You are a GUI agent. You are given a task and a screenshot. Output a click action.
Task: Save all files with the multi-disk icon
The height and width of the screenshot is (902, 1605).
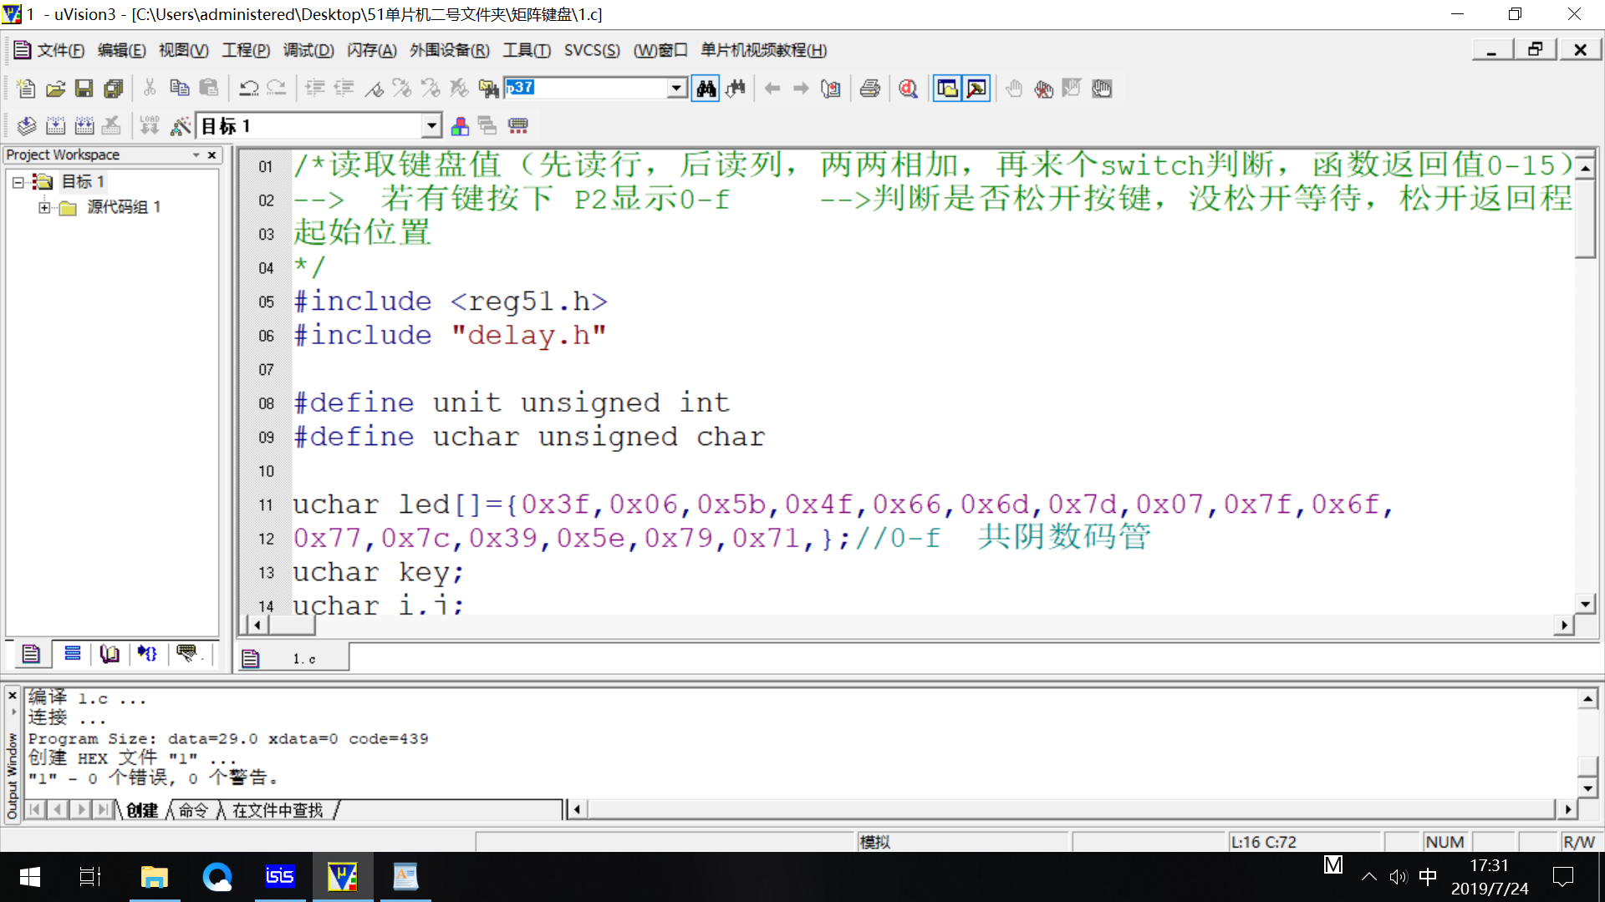[x=113, y=89]
